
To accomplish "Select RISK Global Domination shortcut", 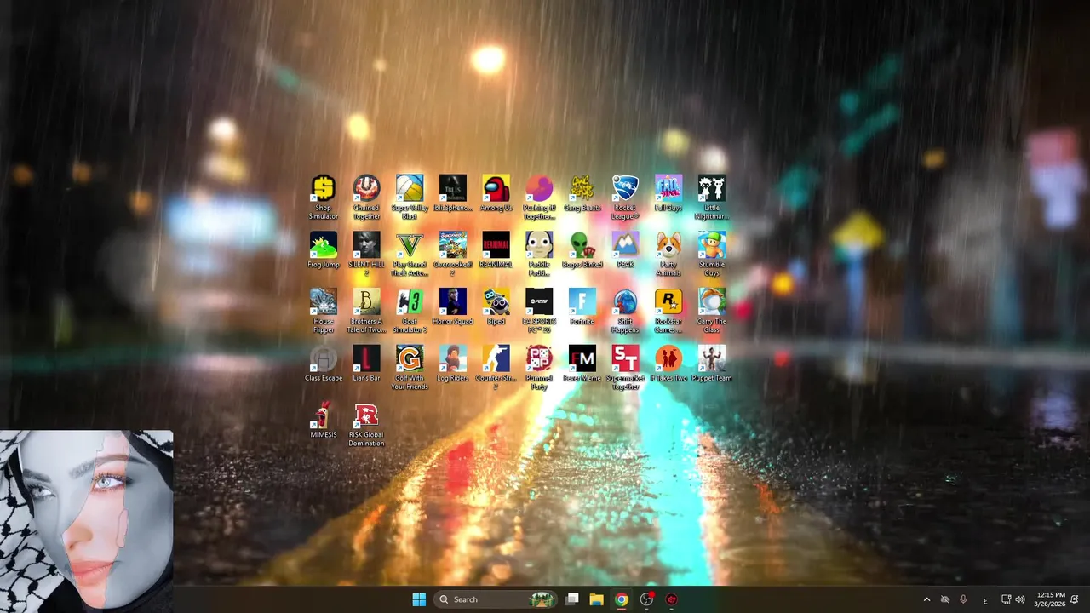I will pyautogui.click(x=366, y=415).
